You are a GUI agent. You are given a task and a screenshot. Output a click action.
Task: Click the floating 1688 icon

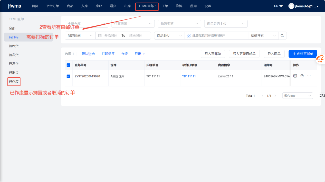point(320,59)
